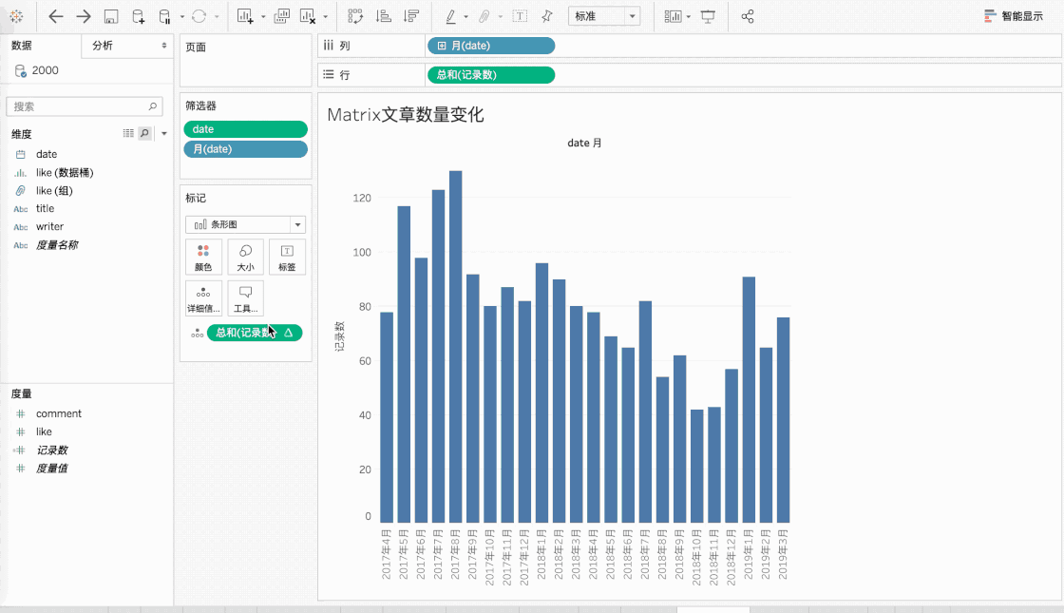Open the highlight pen dropdown arrow

pyautogui.click(x=465, y=17)
